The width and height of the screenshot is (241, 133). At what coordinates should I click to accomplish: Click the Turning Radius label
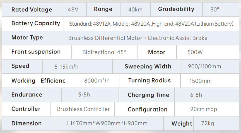(150, 81)
